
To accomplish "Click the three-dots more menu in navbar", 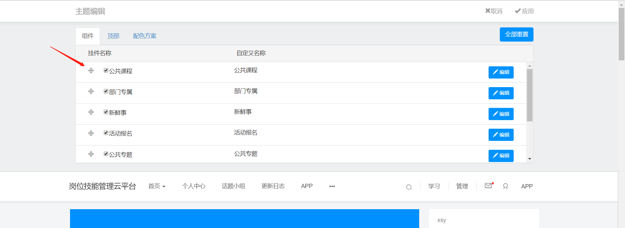I will point(332,186).
